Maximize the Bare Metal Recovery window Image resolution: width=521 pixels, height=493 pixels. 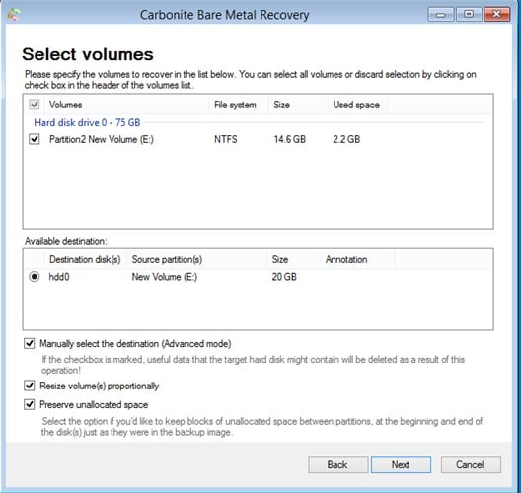[x=469, y=14]
